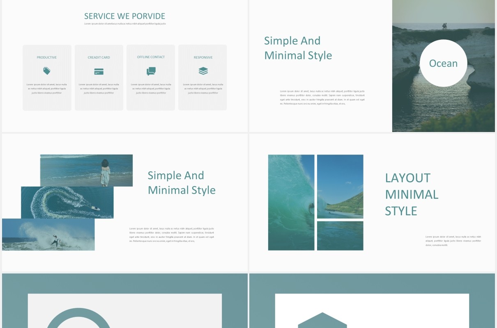Click the subtitle line under SERVICE WE PORVIDE

point(125,24)
